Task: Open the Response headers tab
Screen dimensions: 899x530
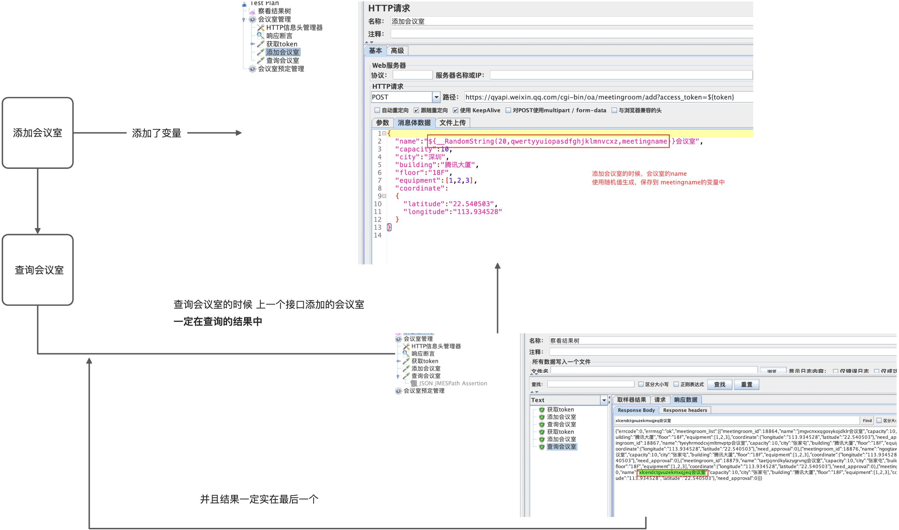Action: (x=686, y=411)
